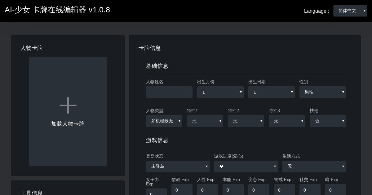
Task: Click the 基础信息 section heading
Action: pos(157,66)
